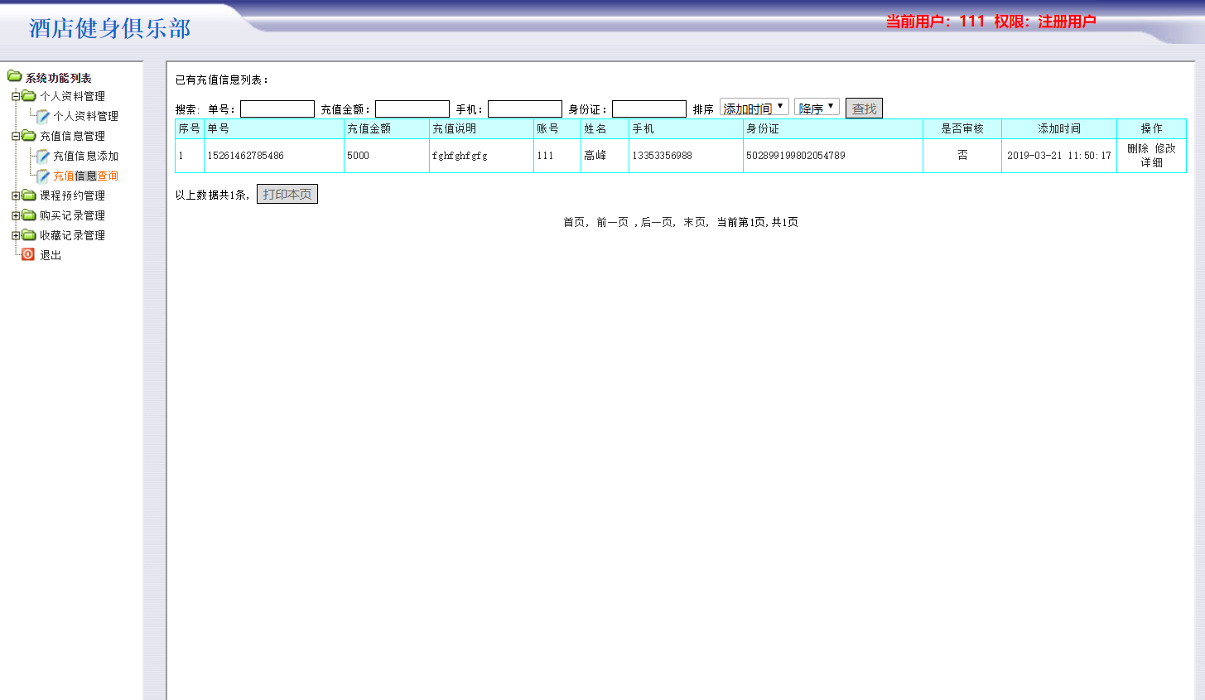Viewport: 1205px width, 700px height.
Task: Click the folder icon beside 课程预约管理
Action: pos(27,195)
